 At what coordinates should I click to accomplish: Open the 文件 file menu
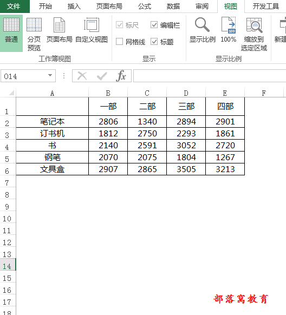[x=14, y=6]
